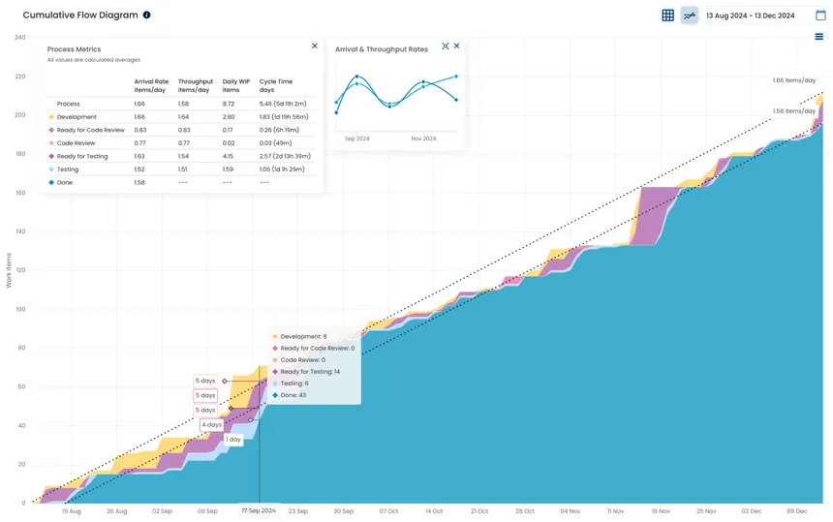The width and height of the screenshot is (833, 522).
Task: Close the Process Metrics panel
Action: pos(315,46)
